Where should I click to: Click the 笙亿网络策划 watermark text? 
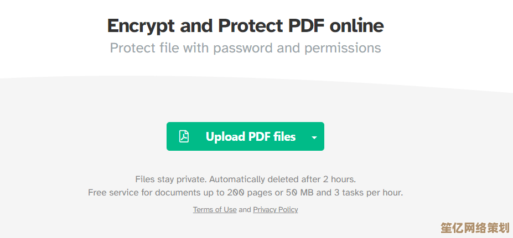pos(474,228)
